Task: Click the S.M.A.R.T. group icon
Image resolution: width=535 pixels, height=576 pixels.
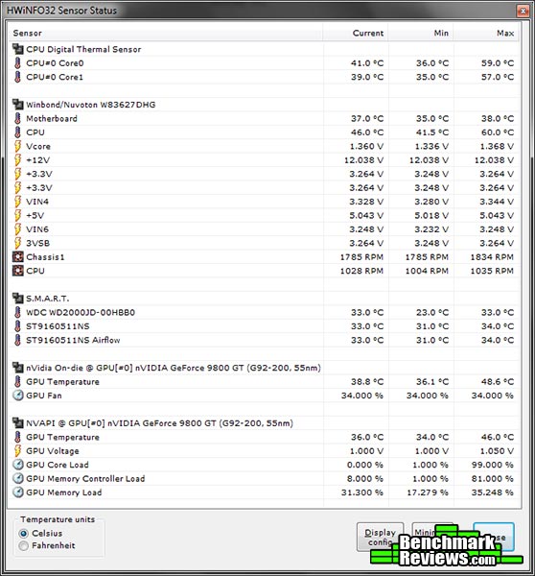Action: [x=17, y=299]
